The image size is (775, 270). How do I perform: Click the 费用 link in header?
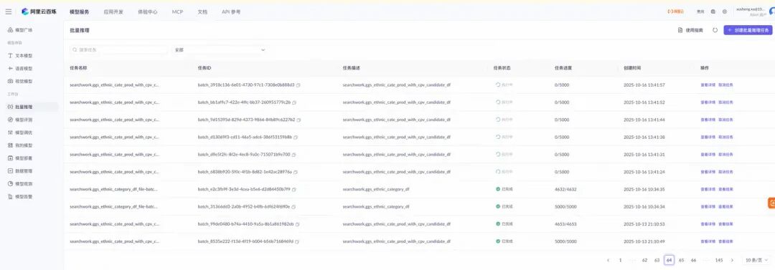pyautogui.click(x=700, y=11)
